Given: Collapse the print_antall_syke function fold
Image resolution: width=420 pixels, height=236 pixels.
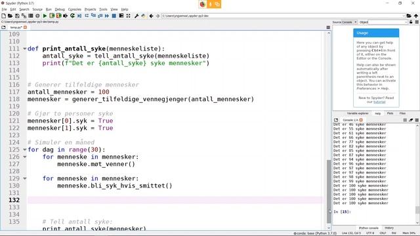Looking at the screenshot, I should (x=25, y=49).
